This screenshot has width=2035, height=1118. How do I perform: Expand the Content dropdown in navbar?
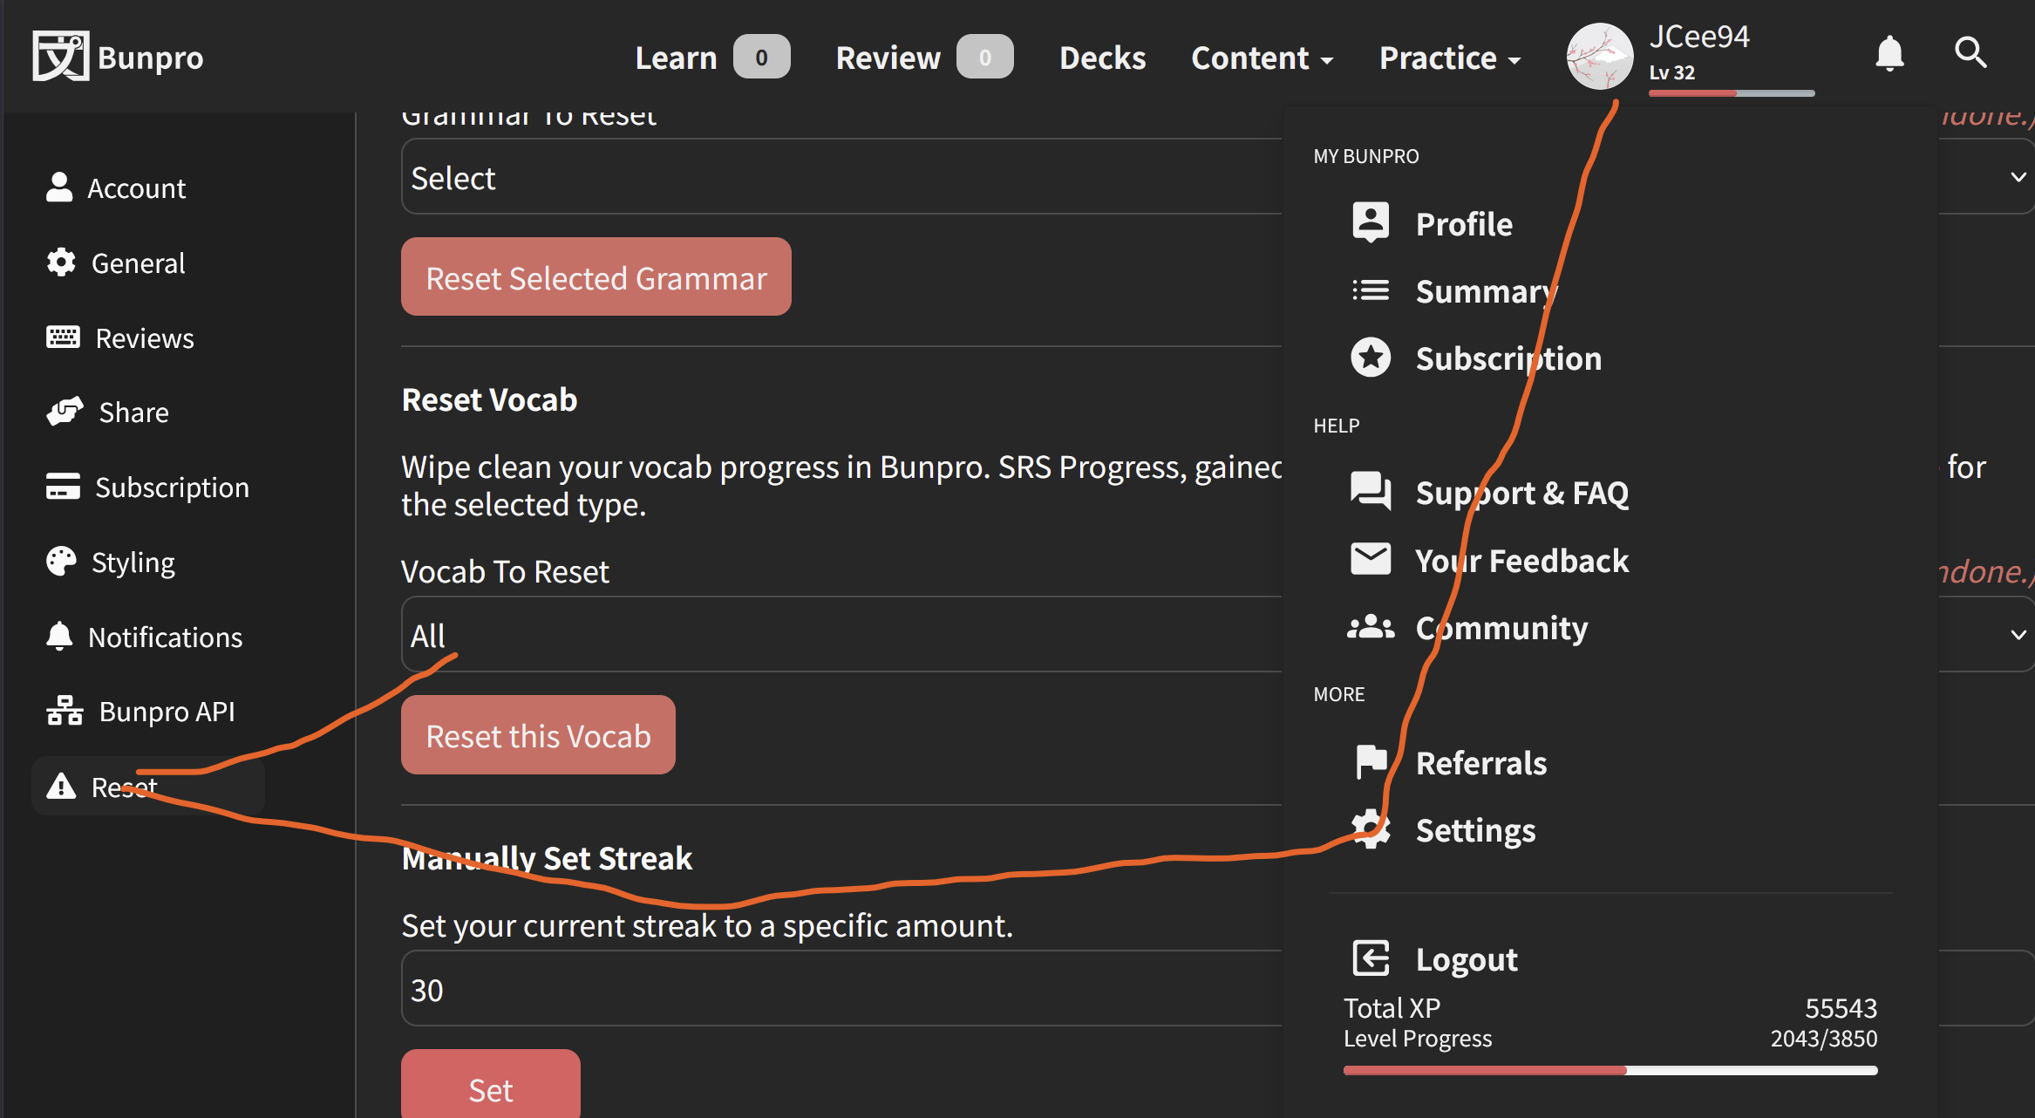[1262, 58]
